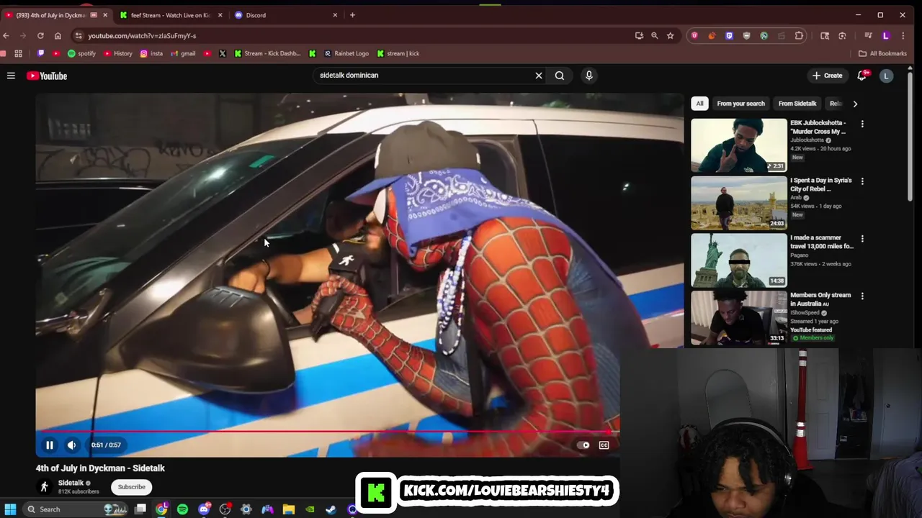Bookmark this page with the star

point(671,35)
